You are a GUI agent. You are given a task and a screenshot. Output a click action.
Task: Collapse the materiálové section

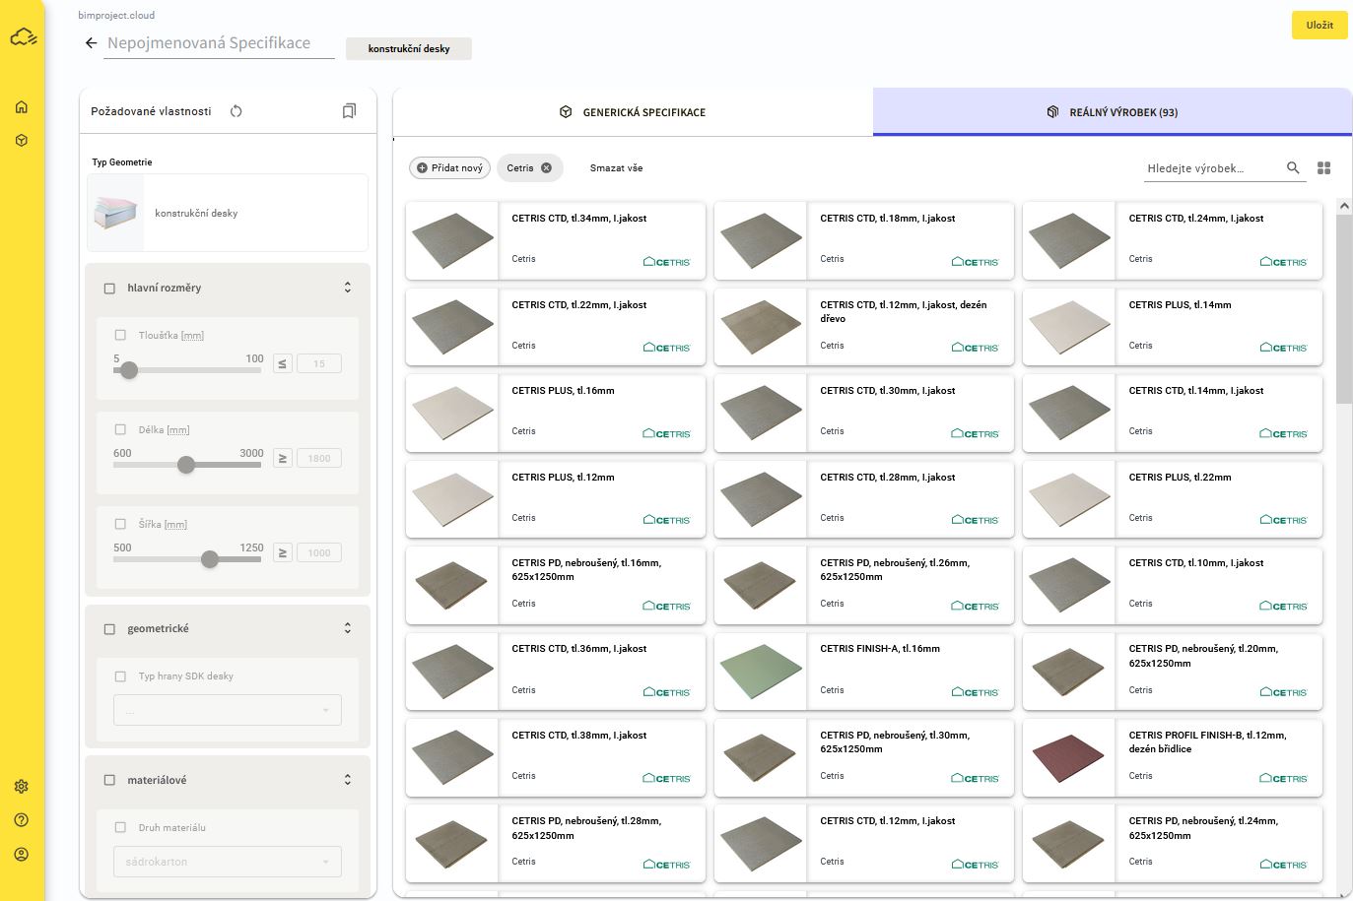(347, 780)
